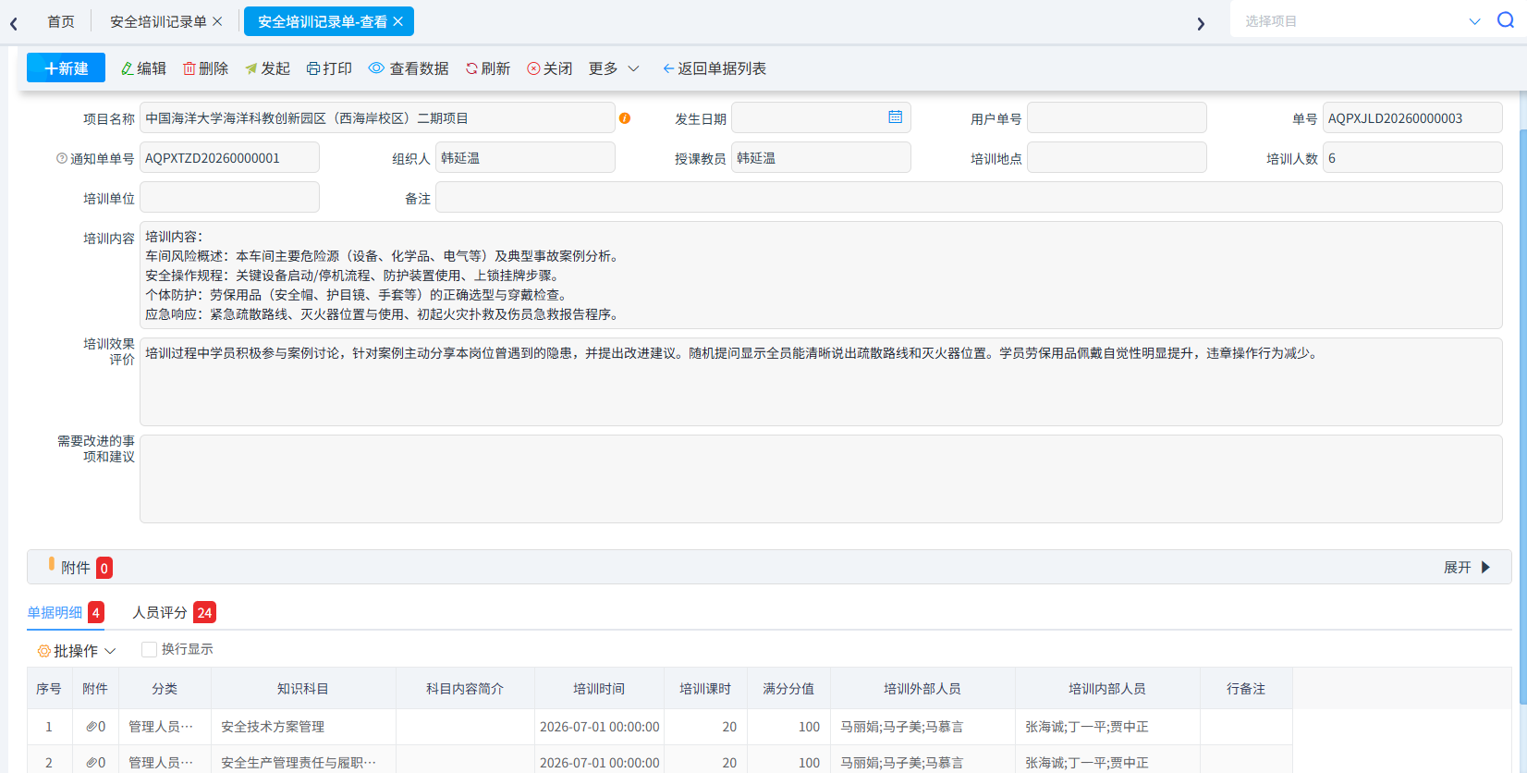The width and height of the screenshot is (1527, 773).
Task: Click the 知识科目 column header
Action: click(303, 688)
